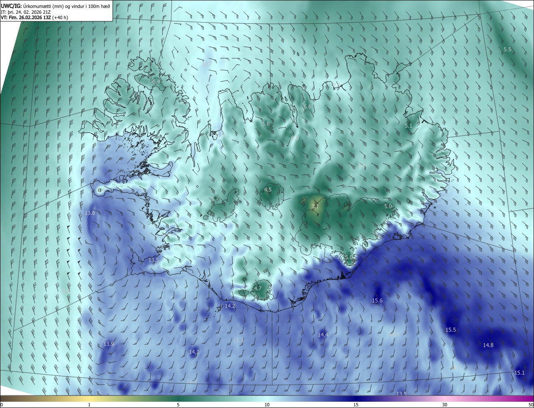Screen dimensions: 534x408
Task: Click the 5 tick on color scale
Action: tap(178, 405)
